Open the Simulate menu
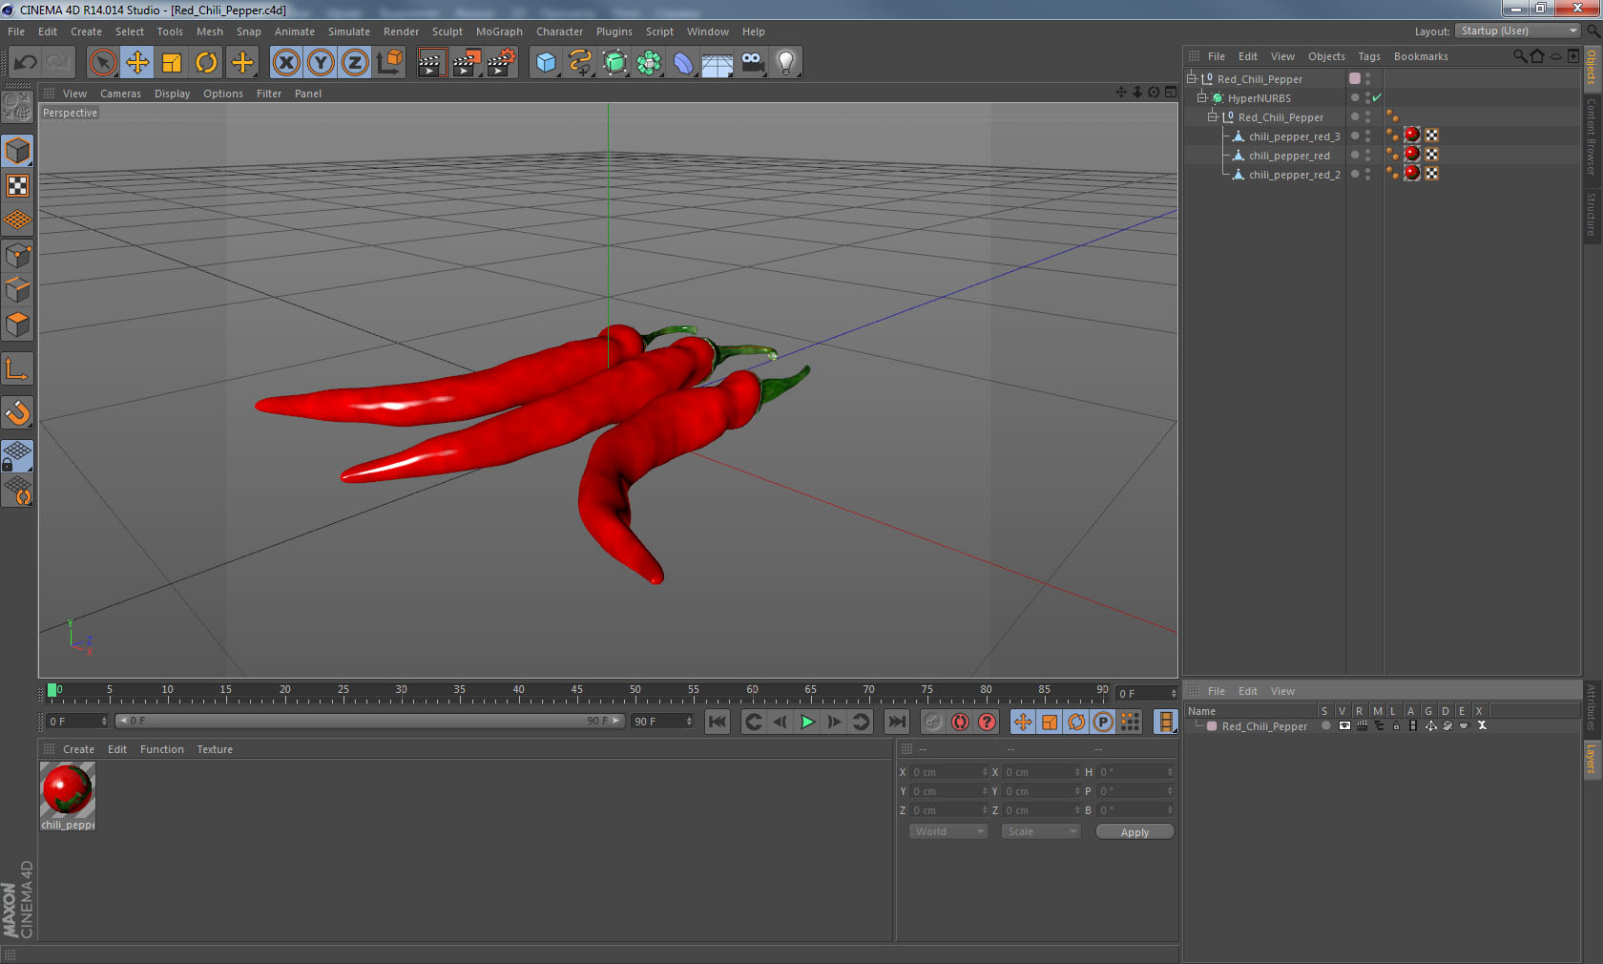Viewport: 1603px width, 964px height. [x=349, y=31]
